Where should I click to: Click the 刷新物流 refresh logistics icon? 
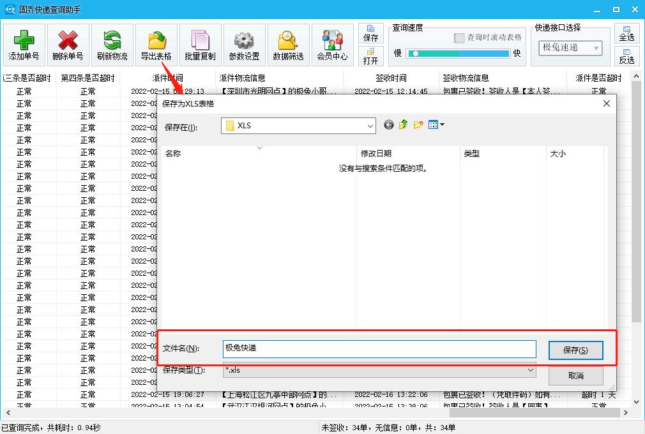(x=112, y=44)
